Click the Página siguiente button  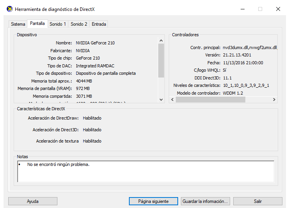(x=154, y=201)
